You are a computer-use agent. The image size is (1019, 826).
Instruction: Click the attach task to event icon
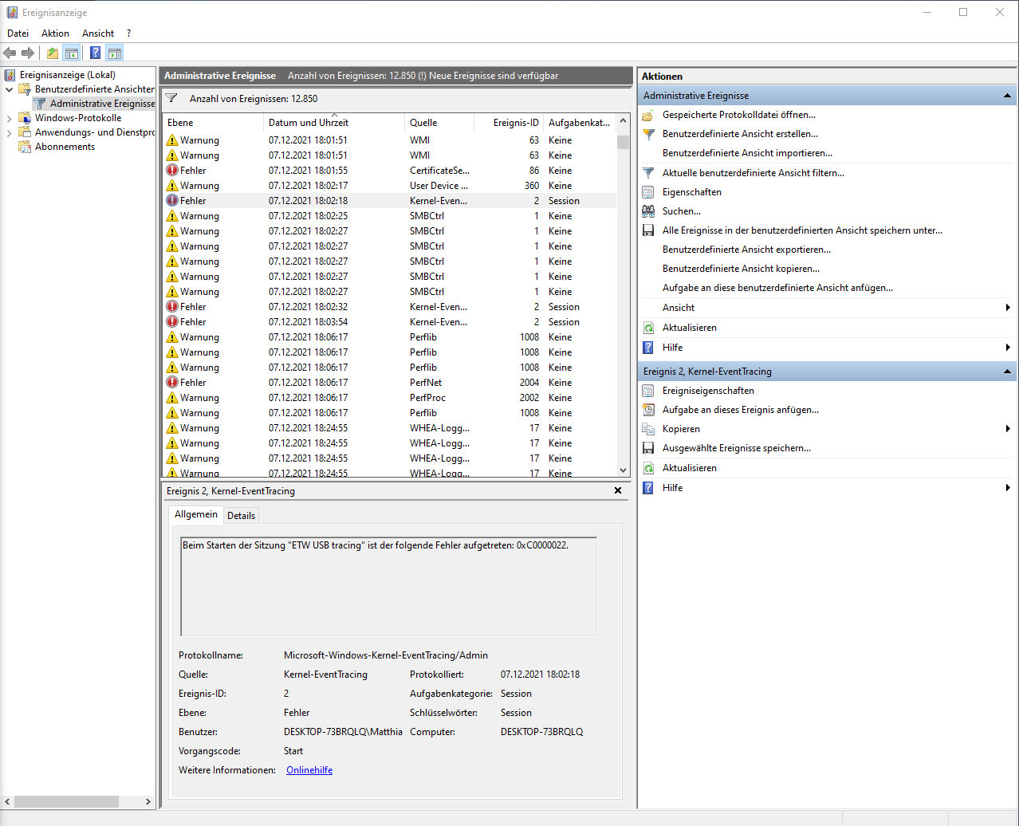coord(648,410)
